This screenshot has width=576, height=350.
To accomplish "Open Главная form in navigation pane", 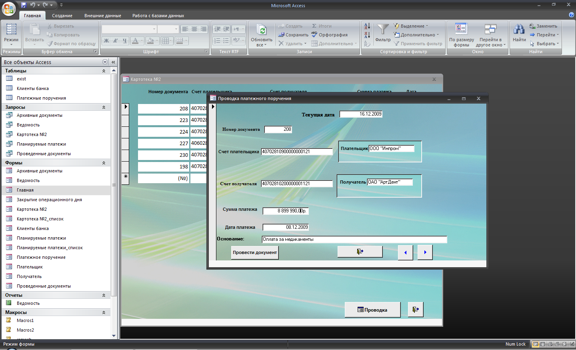I will pyautogui.click(x=25, y=190).
